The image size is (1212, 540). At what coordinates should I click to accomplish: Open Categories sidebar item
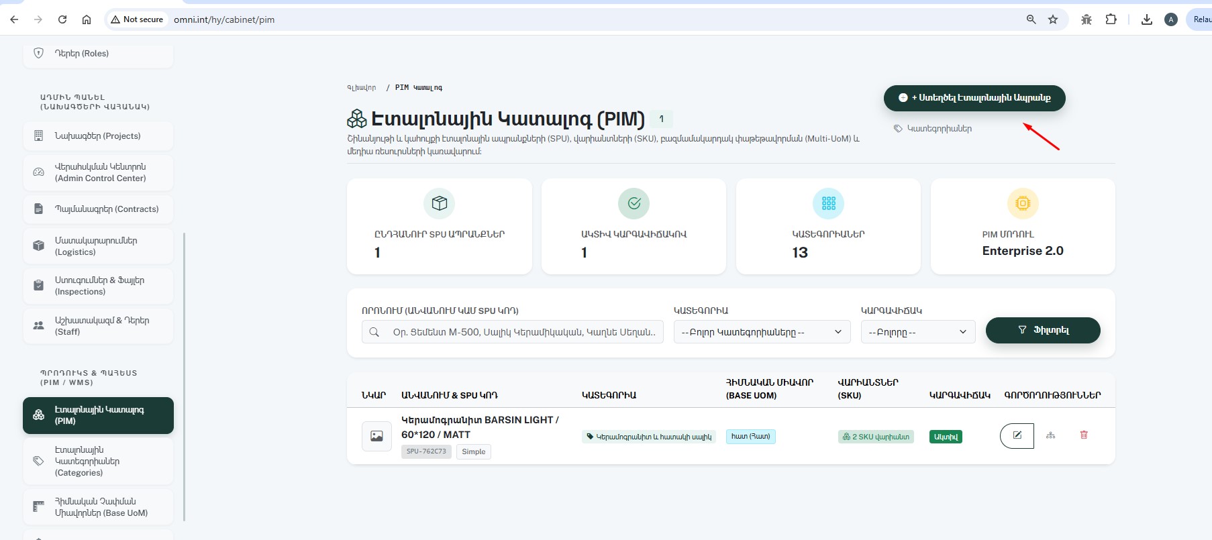[x=98, y=462]
